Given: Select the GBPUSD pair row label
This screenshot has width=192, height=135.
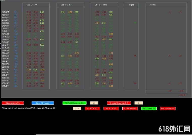Looking at the screenshot, I should point(5,67).
